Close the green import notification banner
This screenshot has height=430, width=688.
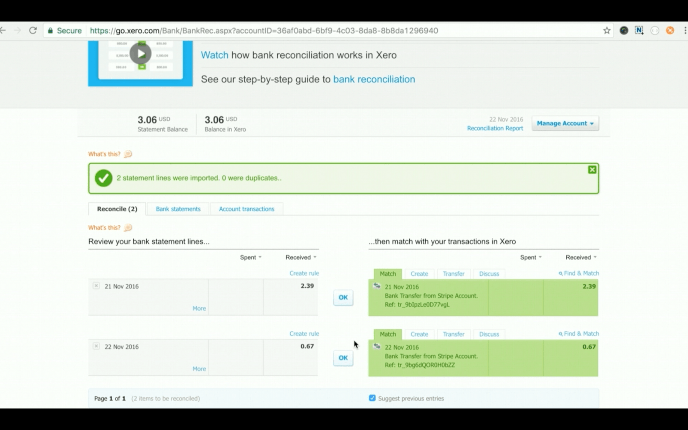(592, 170)
